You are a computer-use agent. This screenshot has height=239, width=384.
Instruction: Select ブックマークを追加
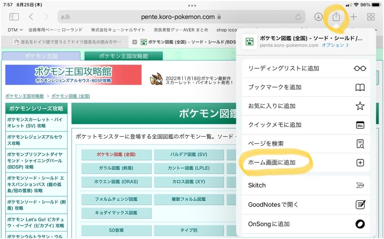coord(306,87)
